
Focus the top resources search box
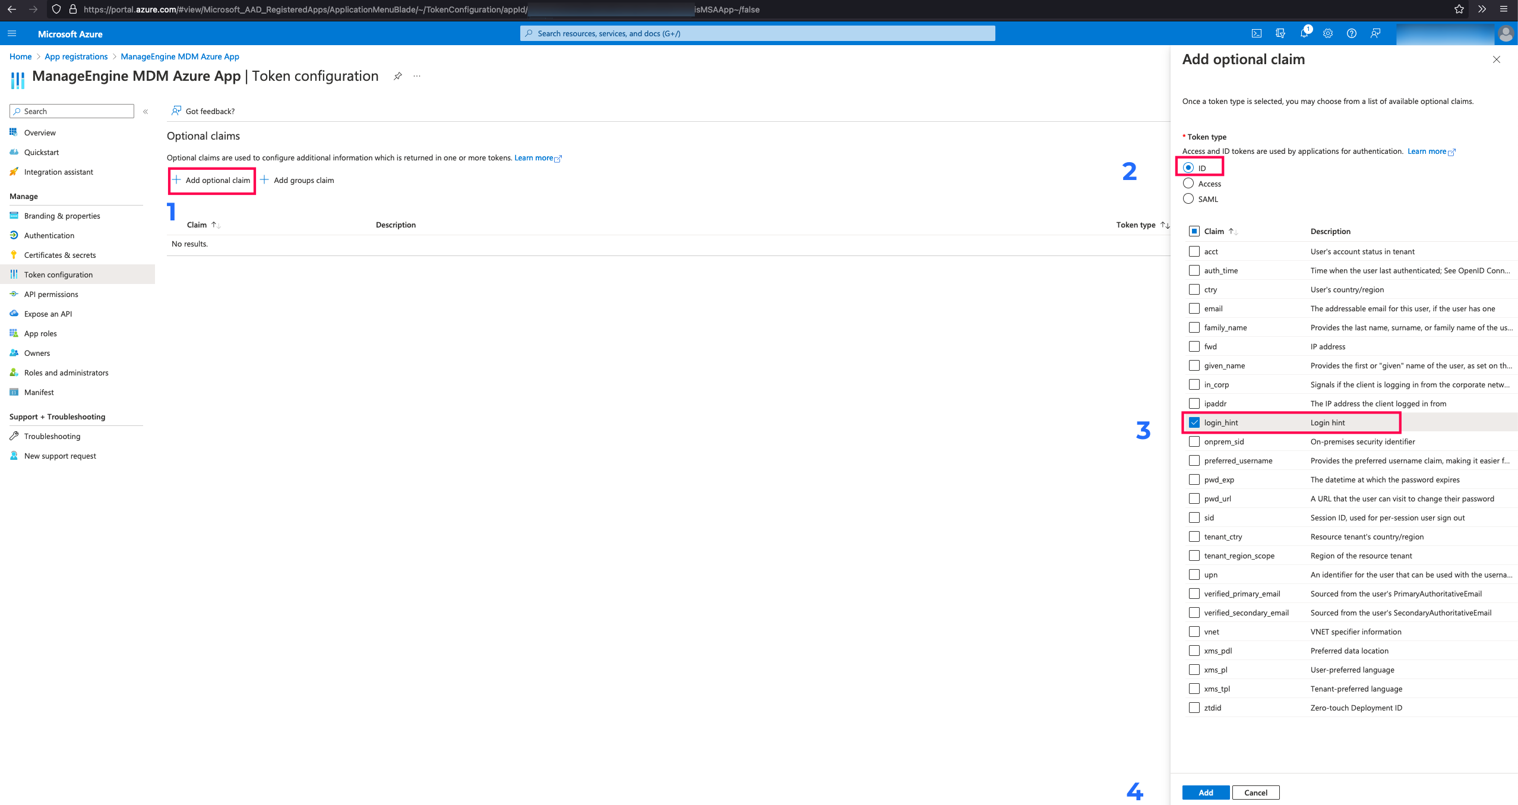tap(757, 33)
